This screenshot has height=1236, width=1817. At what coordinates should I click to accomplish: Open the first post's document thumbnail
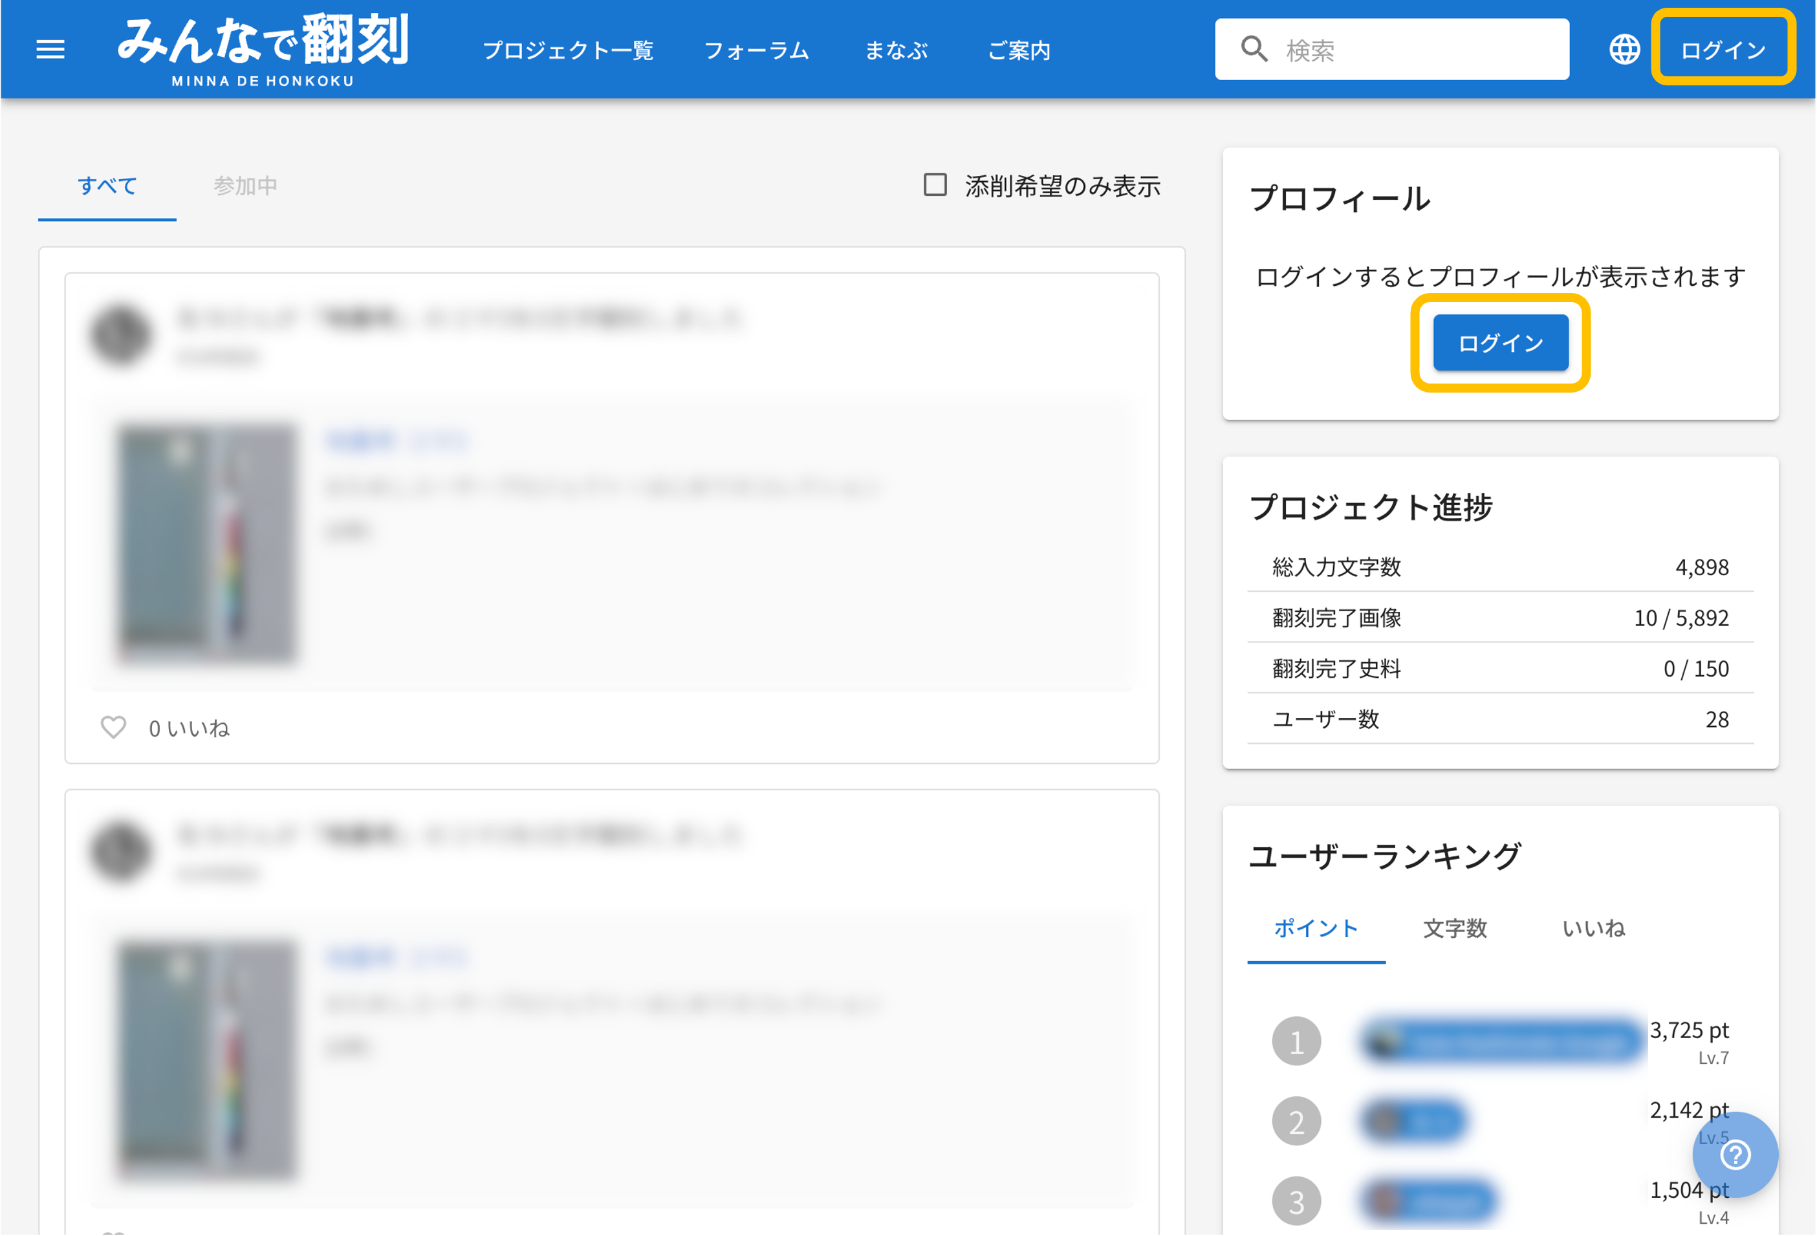tap(207, 543)
